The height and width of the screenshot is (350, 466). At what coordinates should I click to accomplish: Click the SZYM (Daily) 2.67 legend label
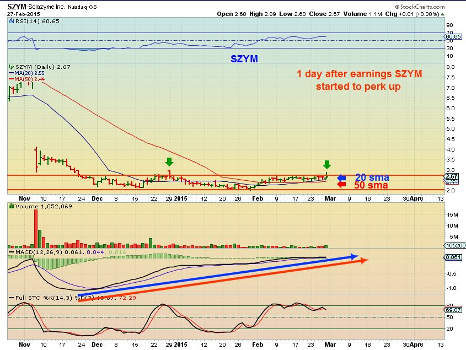pyautogui.click(x=43, y=67)
